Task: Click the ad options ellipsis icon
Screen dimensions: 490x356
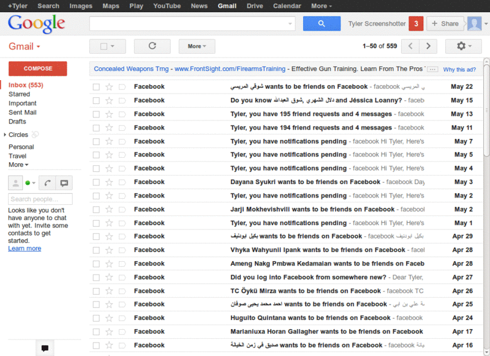Action: [x=432, y=69]
